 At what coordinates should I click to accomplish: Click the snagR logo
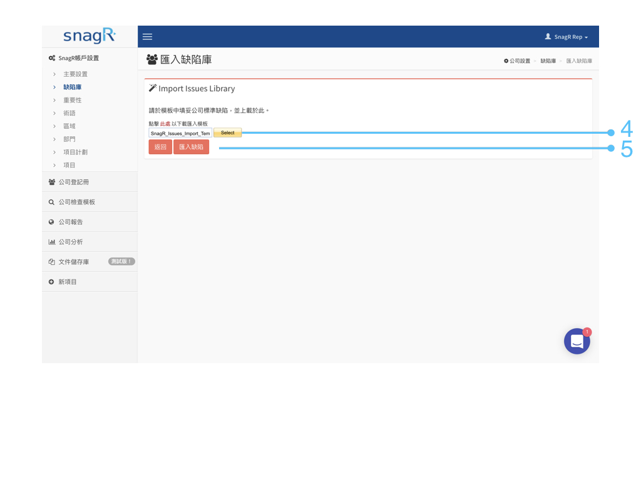(90, 36)
